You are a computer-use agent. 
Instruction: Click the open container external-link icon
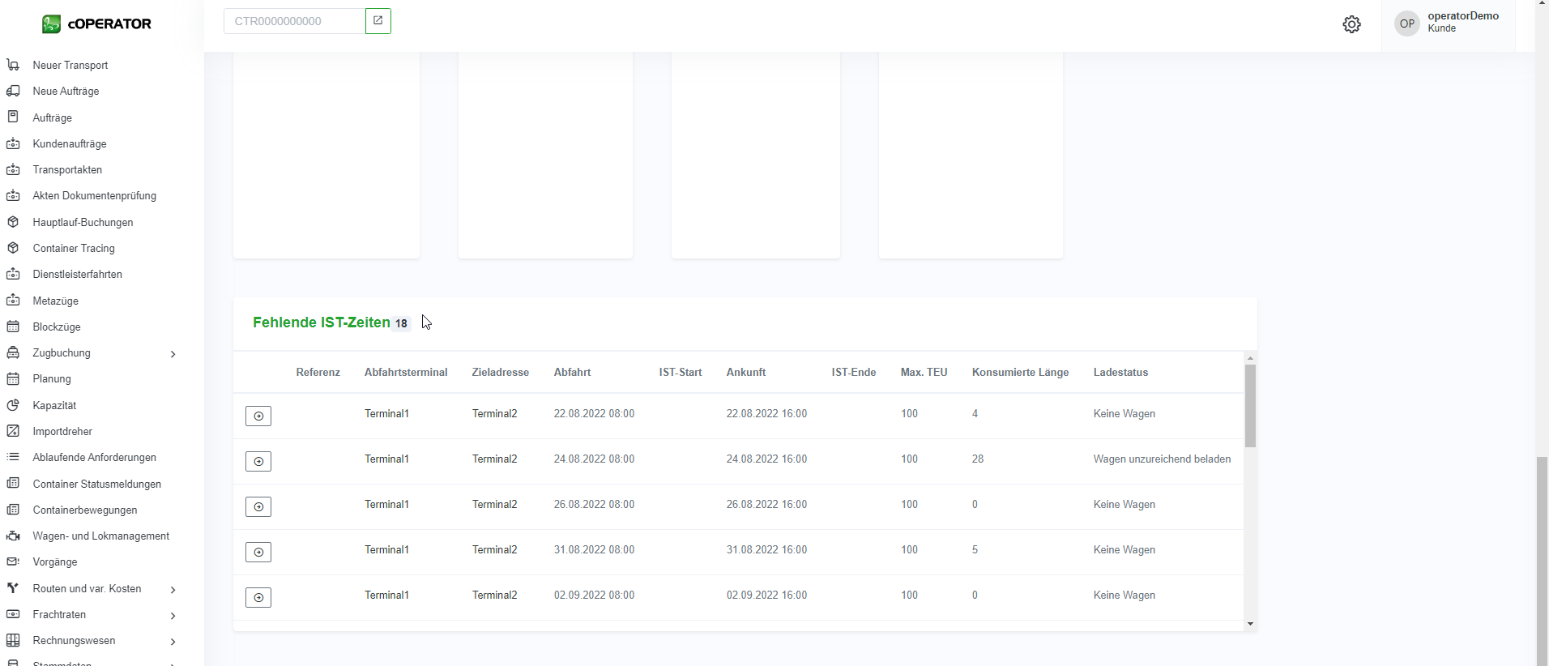point(378,21)
